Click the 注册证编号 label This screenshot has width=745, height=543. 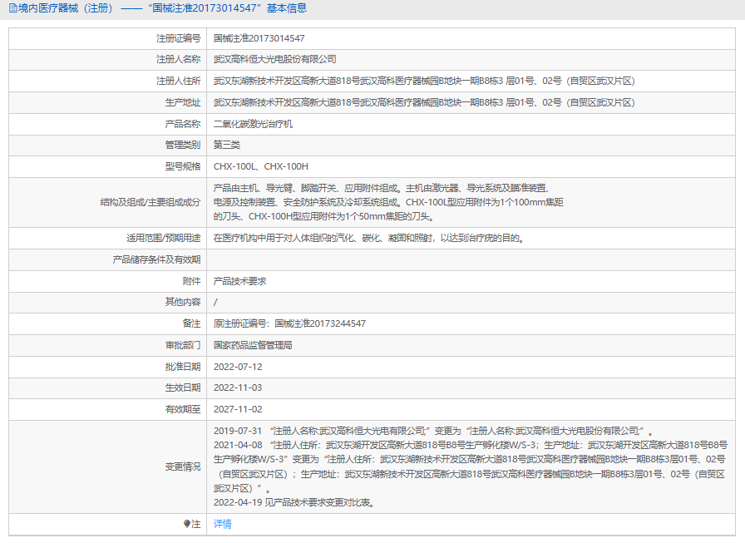point(179,38)
